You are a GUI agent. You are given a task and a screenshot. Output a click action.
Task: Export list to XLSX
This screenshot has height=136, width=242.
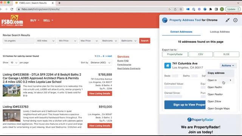pos(226,54)
